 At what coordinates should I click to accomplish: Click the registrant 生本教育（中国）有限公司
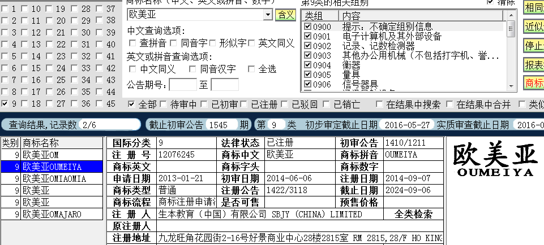pos(212,214)
